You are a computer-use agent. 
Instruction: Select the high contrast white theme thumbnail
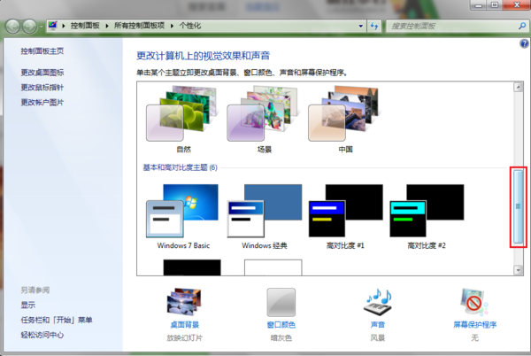coord(273,267)
